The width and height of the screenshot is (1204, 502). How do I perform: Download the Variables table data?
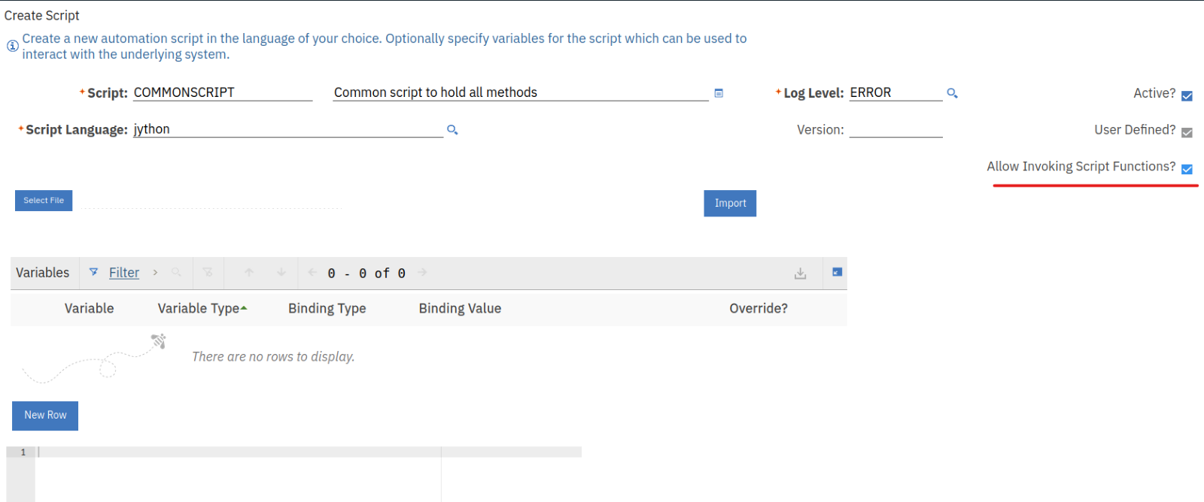pos(800,273)
